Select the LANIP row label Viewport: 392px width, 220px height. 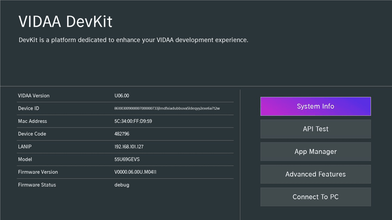pos(25,147)
